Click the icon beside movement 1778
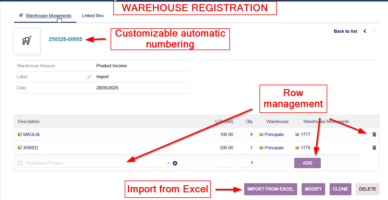Screen dimensions: 388x200 tap(297, 148)
